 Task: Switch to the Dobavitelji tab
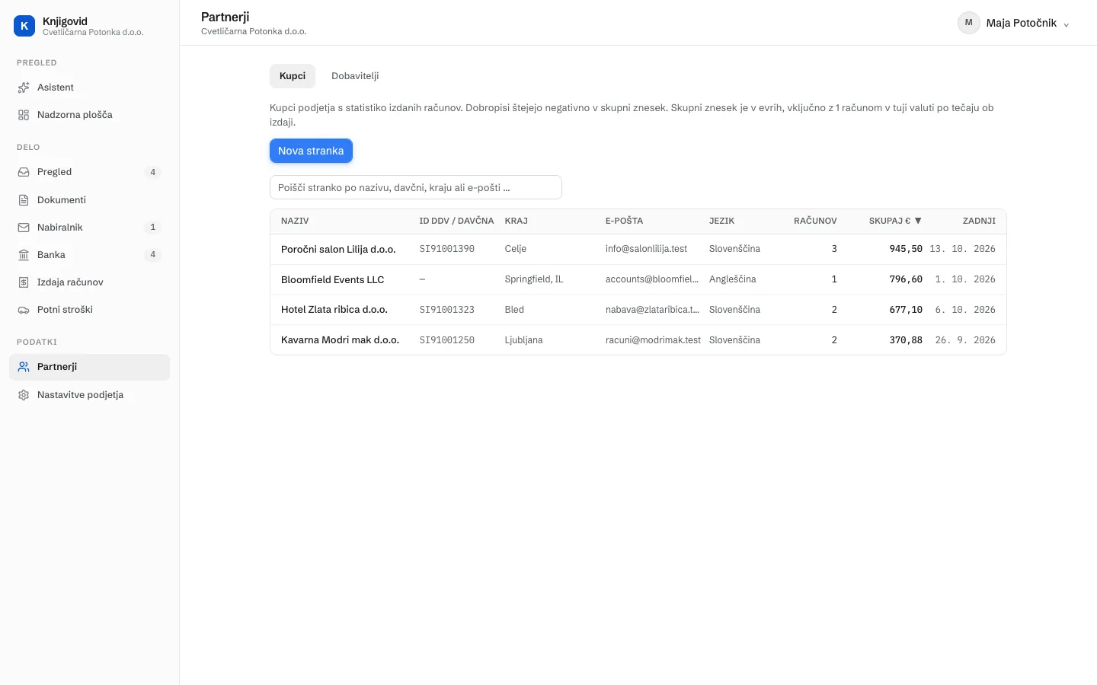tap(355, 76)
